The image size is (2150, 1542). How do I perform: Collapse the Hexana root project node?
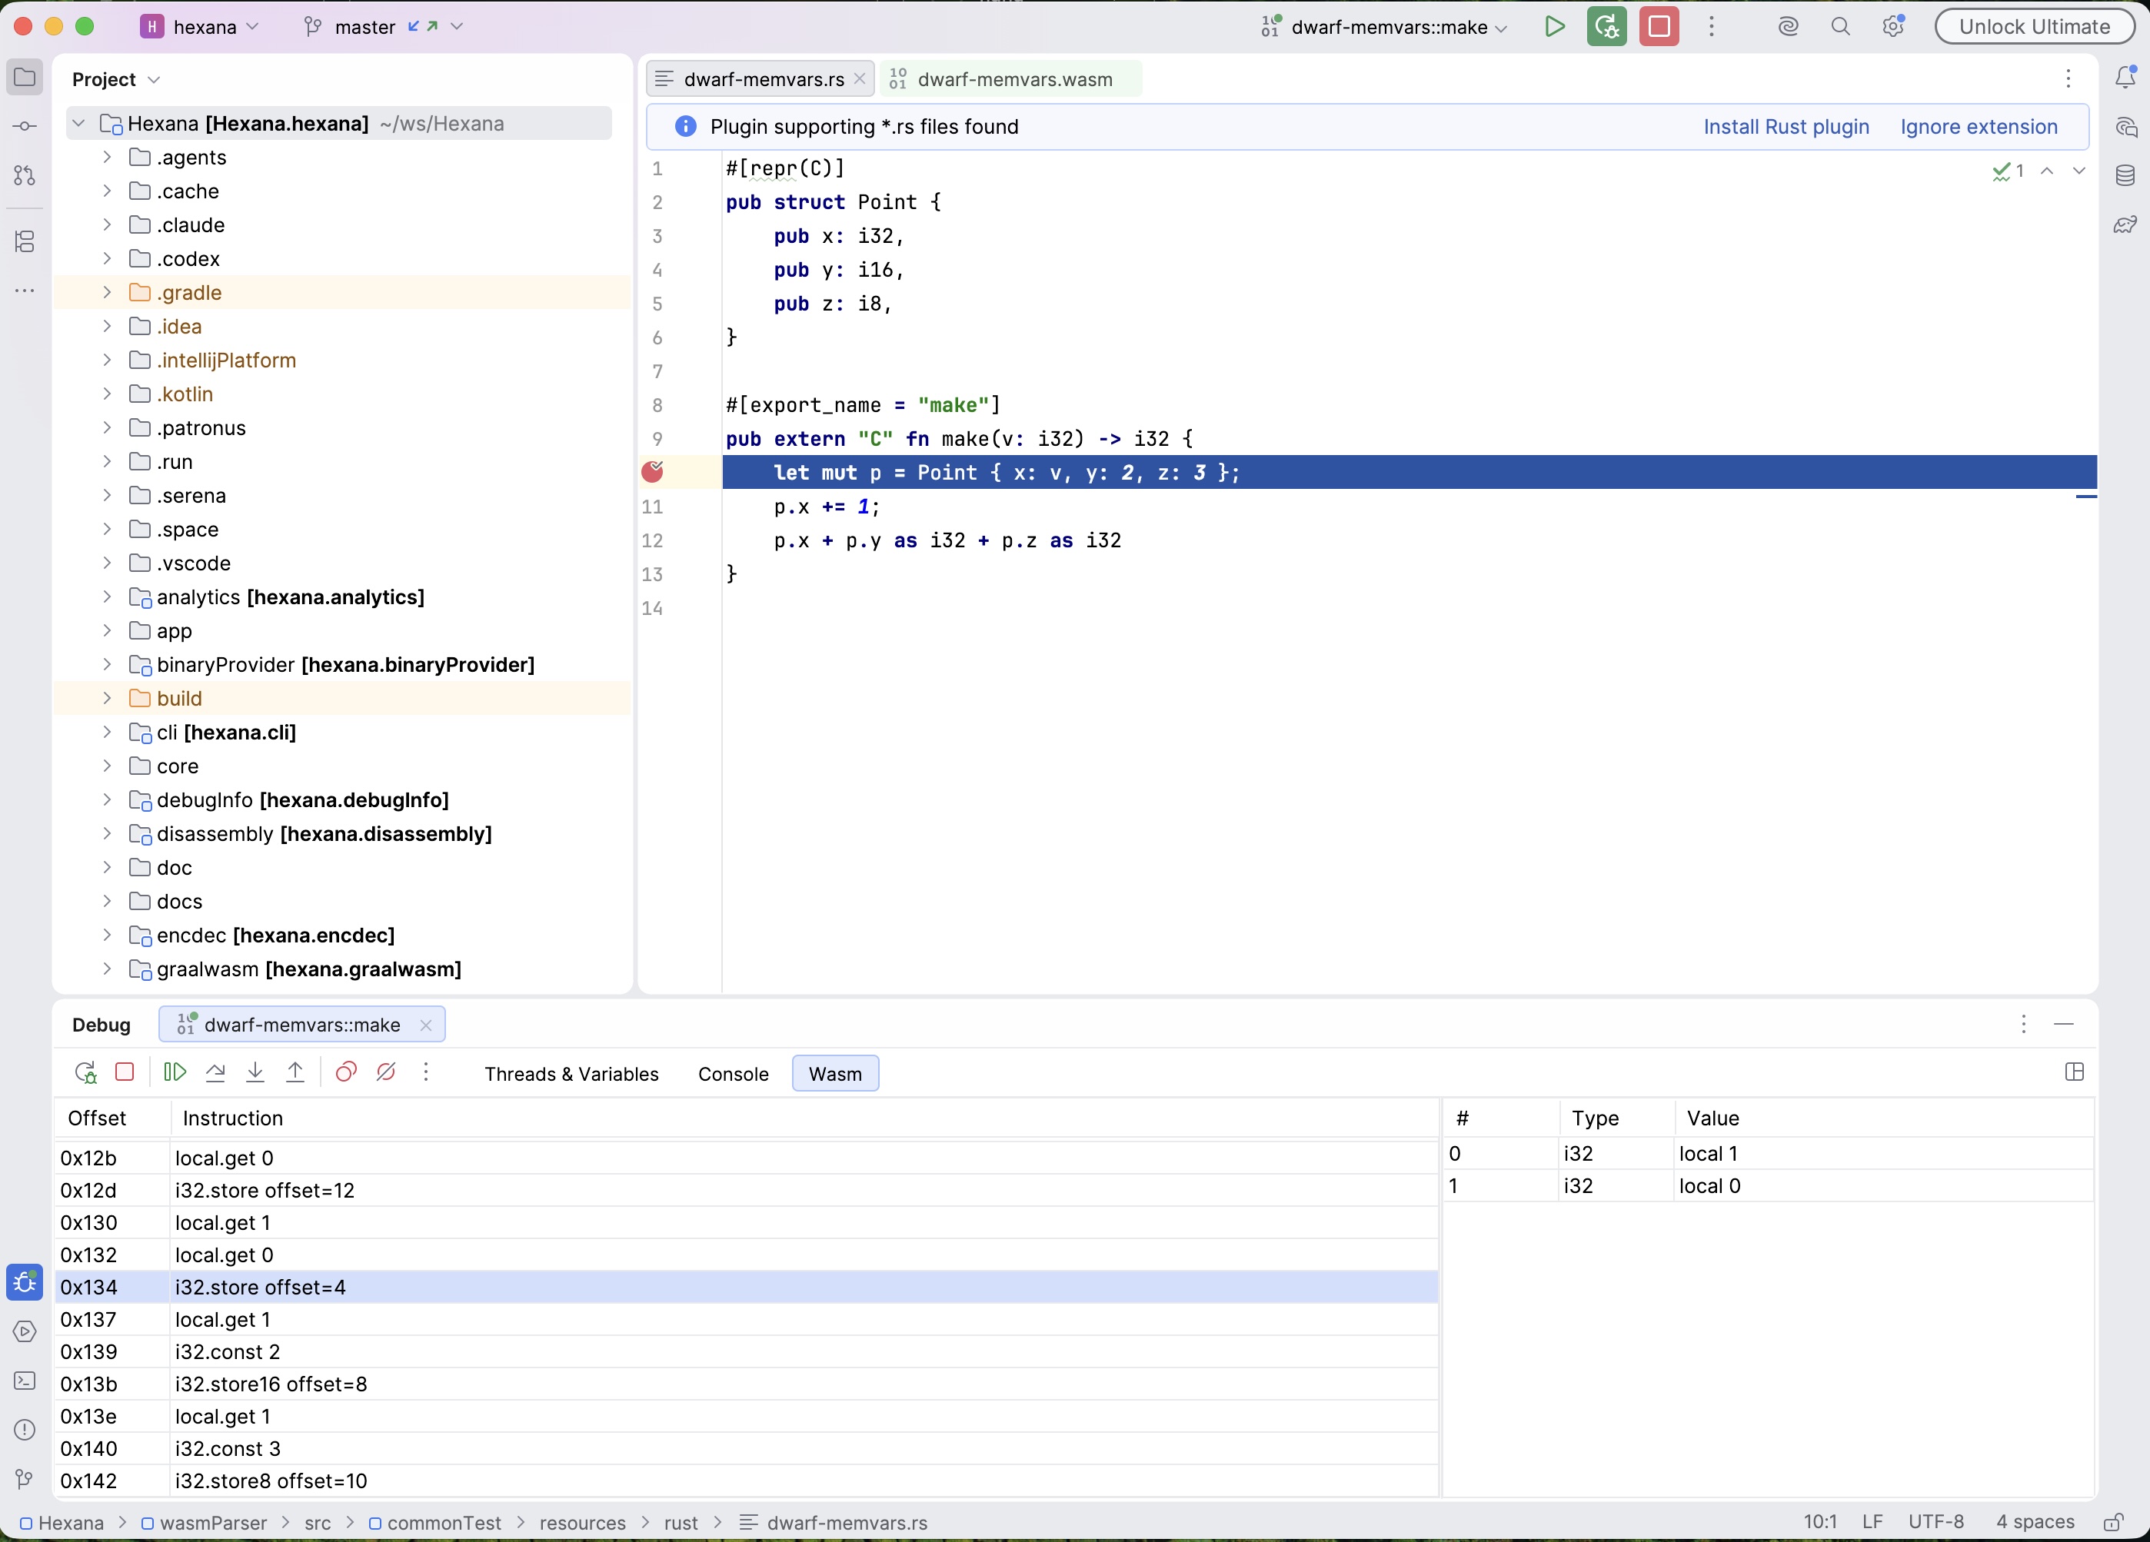[x=78, y=123]
